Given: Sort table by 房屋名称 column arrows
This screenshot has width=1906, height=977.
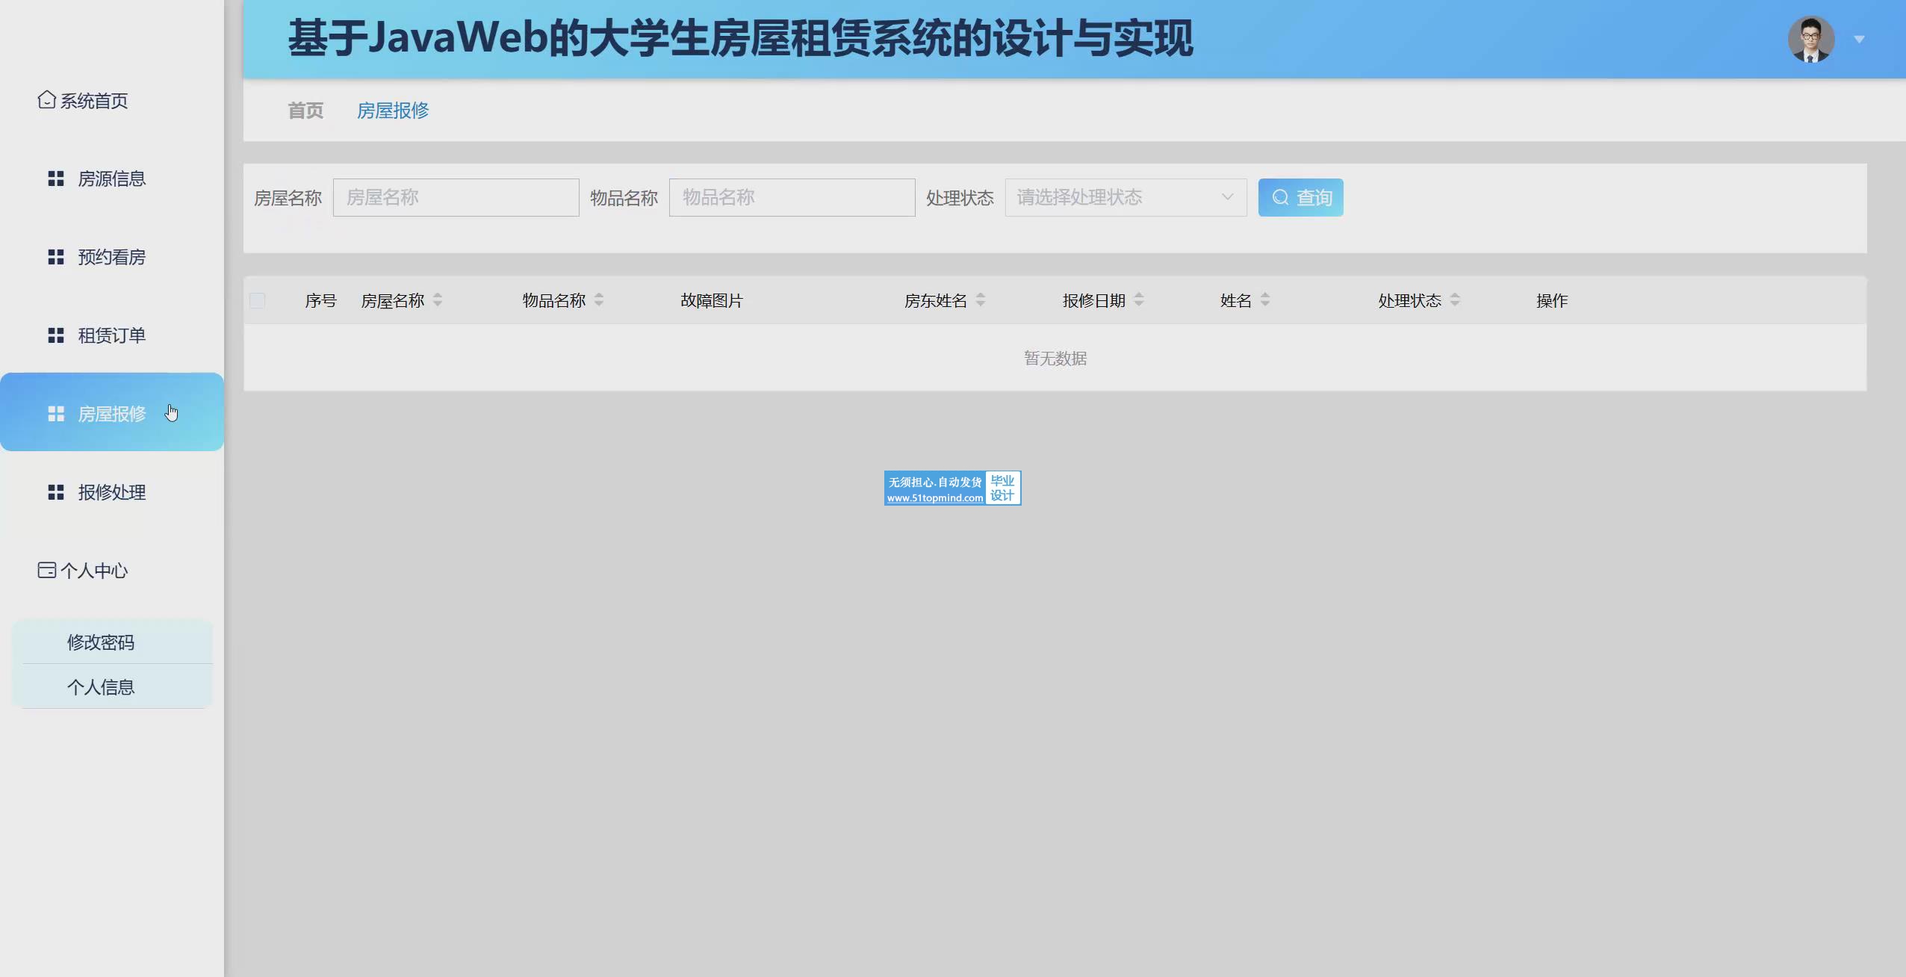Looking at the screenshot, I should click(438, 300).
